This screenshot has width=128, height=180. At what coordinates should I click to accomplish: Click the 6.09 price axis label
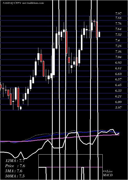(x=118, y=102)
